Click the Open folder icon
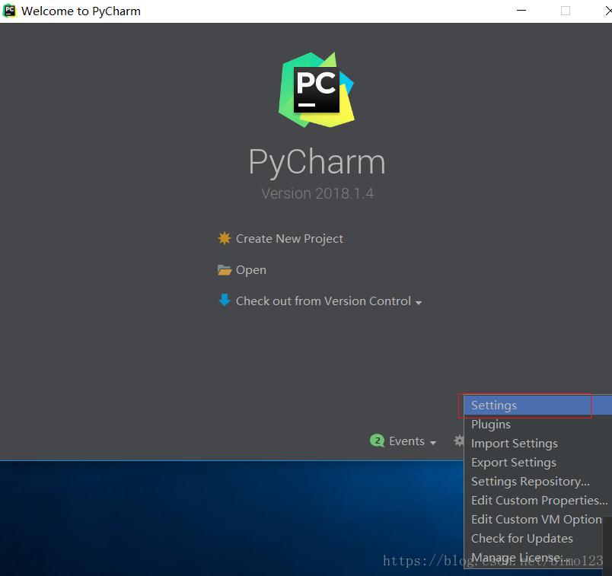 (x=225, y=270)
